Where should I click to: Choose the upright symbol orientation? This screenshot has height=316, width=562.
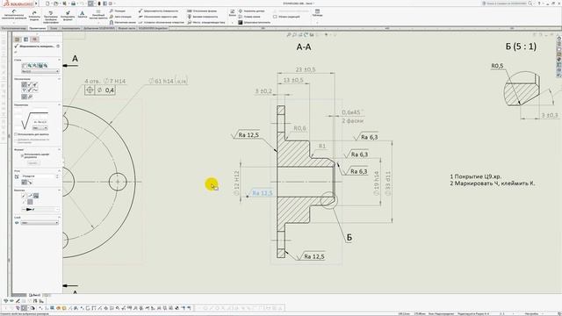(x=24, y=183)
